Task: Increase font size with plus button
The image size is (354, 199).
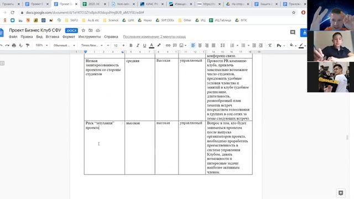Action: [x=123, y=45]
